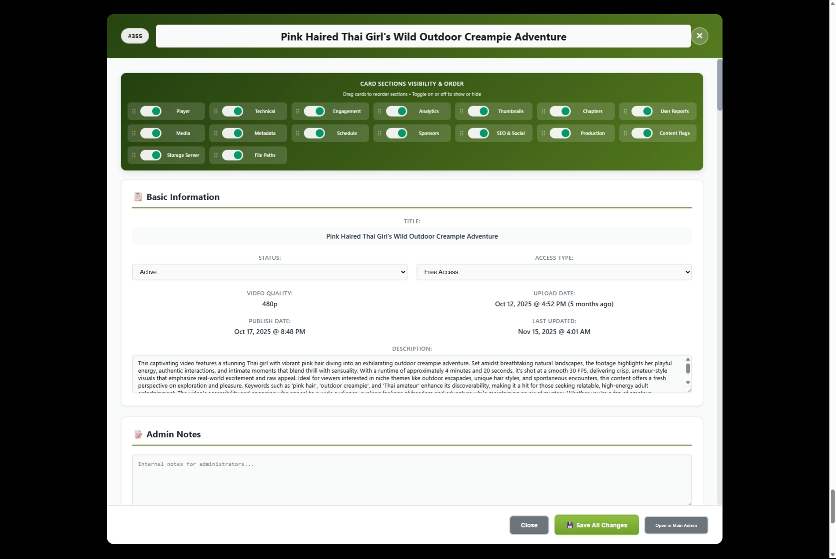
Task: Click Open in Main Admin
Action: 676,525
